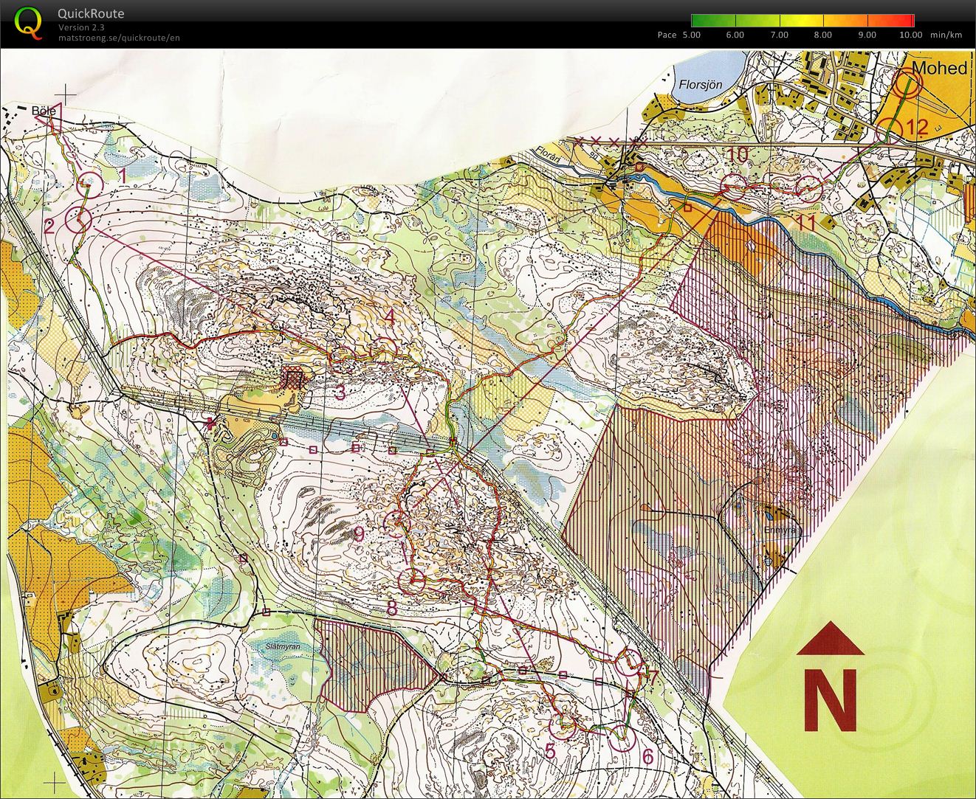This screenshot has height=799, width=976.
Task: Click the large red N letter
Action: coord(831,699)
